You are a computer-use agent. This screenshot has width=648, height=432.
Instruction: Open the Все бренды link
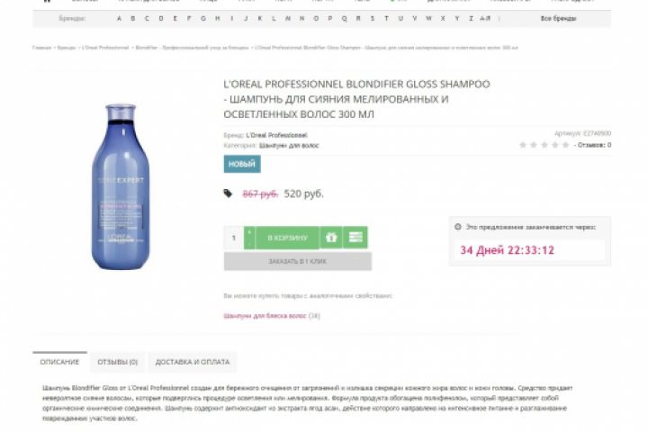558,18
